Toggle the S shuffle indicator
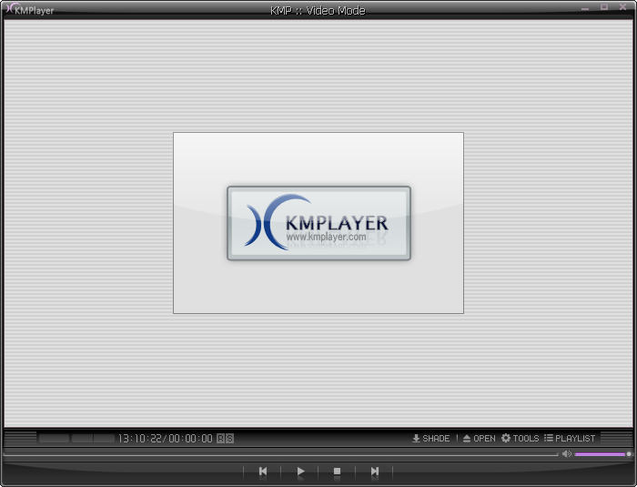637x487 pixels. pos(229,439)
